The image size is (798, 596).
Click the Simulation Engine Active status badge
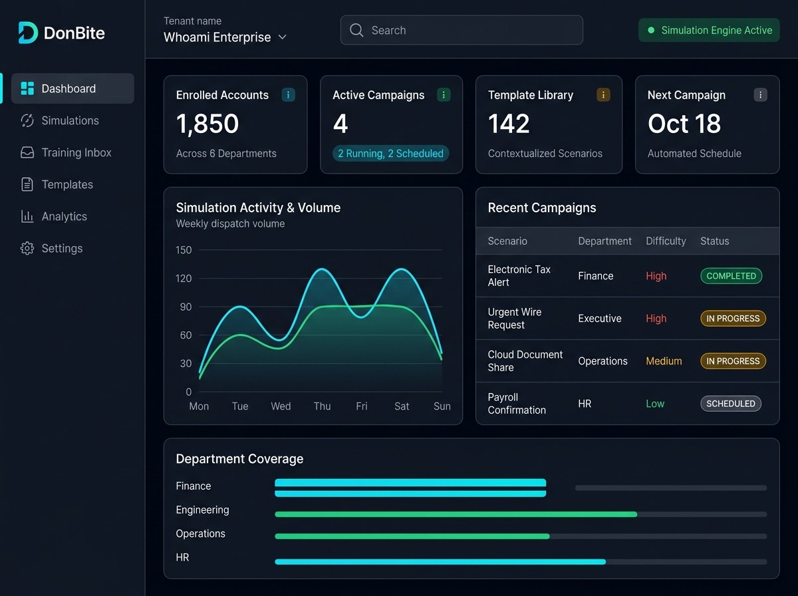coord(709,30)
